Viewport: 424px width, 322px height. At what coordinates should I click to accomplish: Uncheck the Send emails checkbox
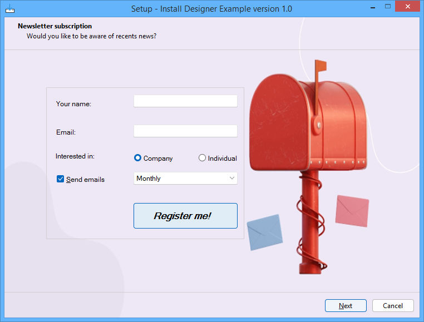point(61,179)
